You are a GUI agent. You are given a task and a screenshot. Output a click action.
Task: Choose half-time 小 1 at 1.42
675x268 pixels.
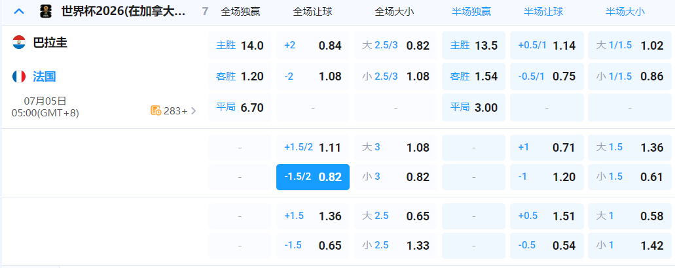(629, 246)
